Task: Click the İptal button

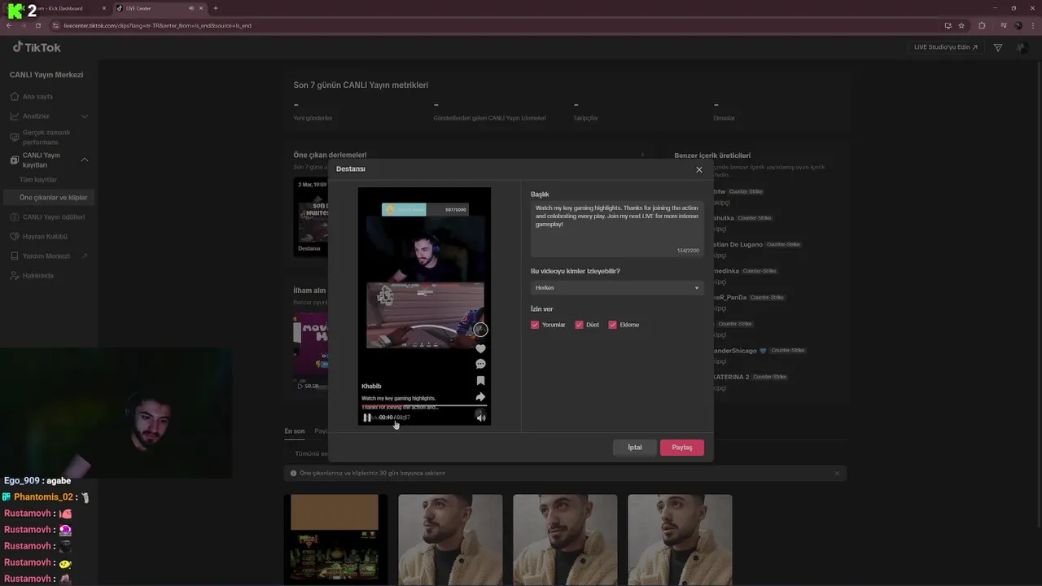Action: (x=634, y=448)
